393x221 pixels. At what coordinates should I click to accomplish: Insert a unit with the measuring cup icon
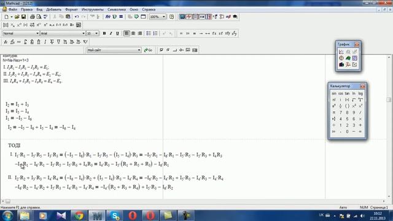(x=115, y=17)
